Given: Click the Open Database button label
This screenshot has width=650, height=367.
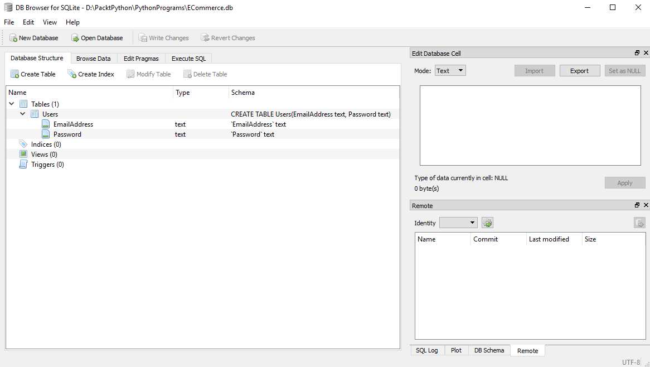Looking at the screenshot, I should tap(102, 38).
